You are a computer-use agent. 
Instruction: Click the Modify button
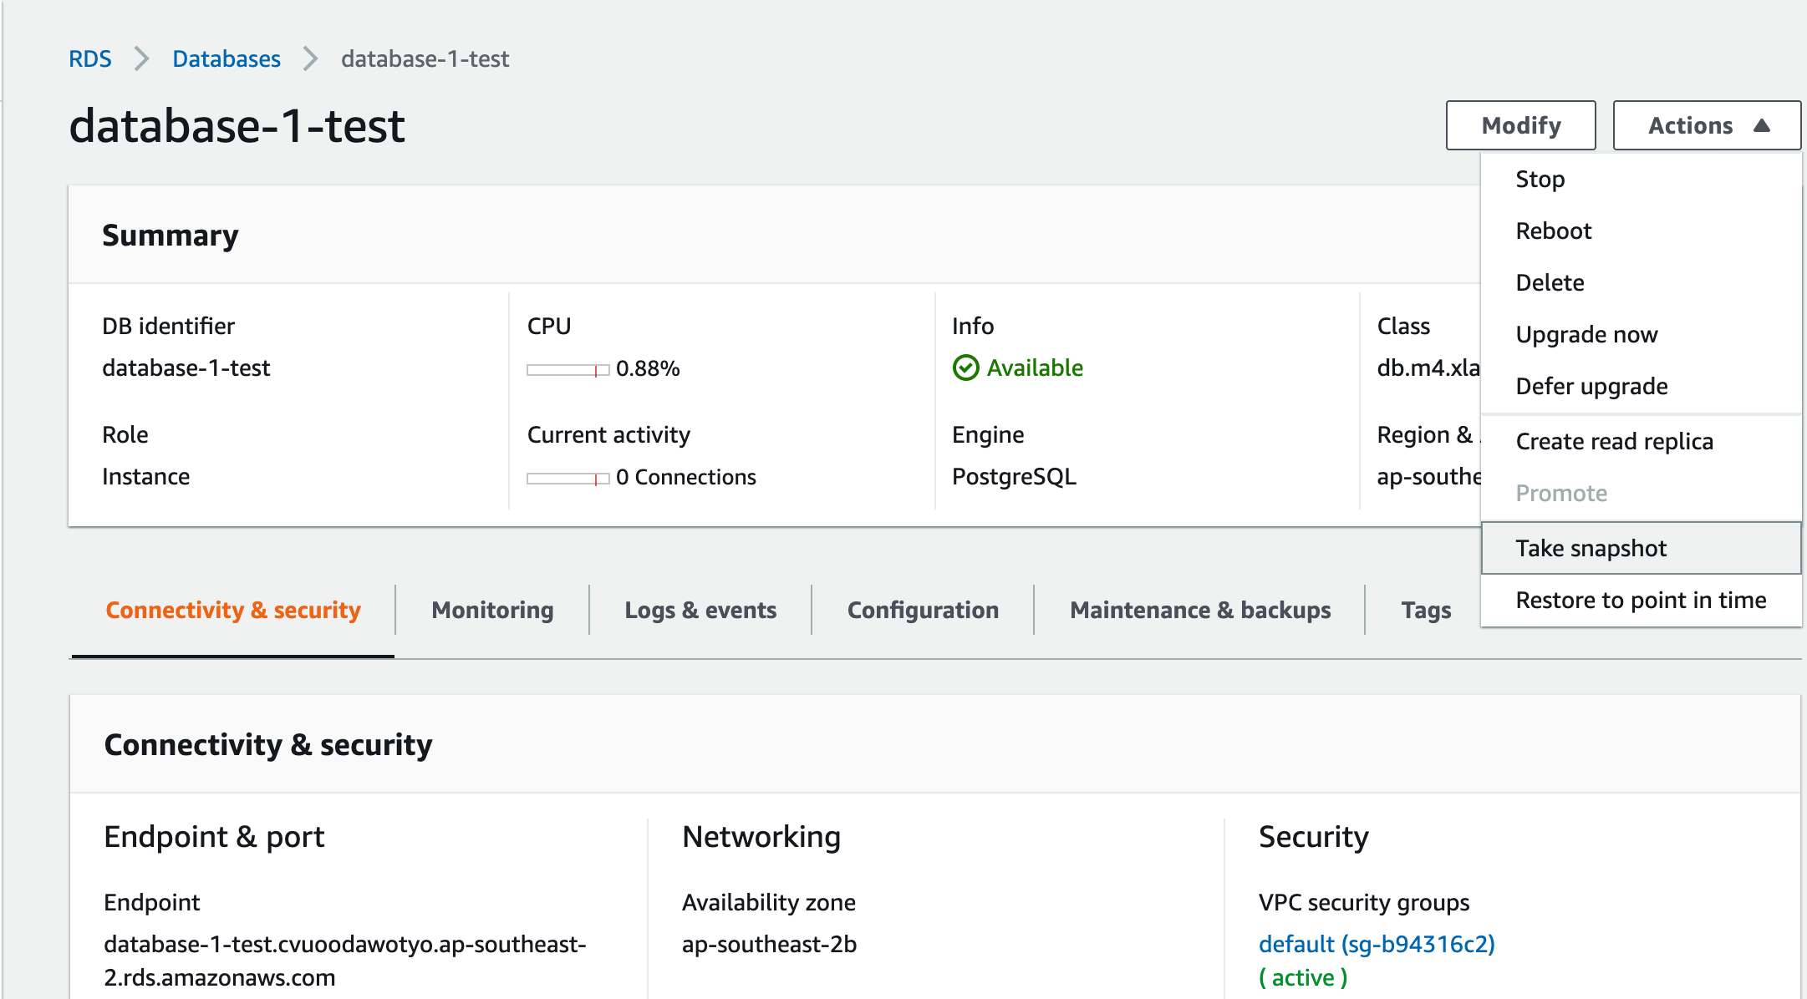click(x=1520, y=125)
